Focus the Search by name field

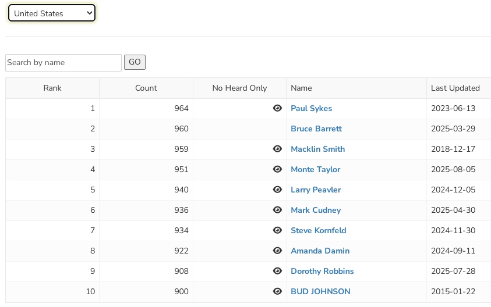63,63
